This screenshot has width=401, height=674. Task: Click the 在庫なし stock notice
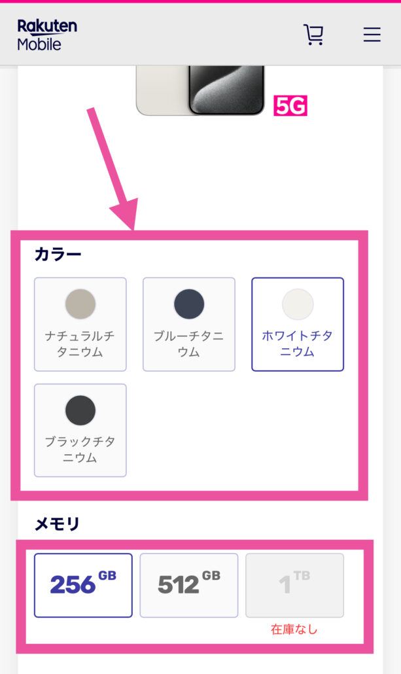[294, 630]
